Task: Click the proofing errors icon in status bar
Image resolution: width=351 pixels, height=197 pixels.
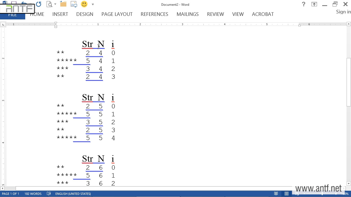Action: pos(49,194)
